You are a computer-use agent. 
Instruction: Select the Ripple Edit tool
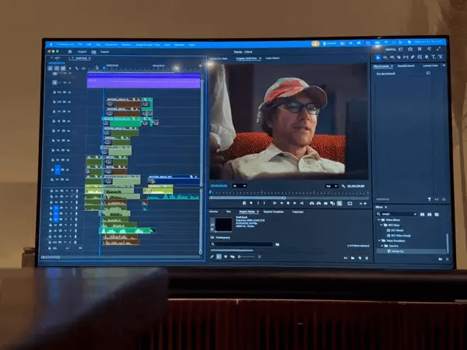click(392, 57)
